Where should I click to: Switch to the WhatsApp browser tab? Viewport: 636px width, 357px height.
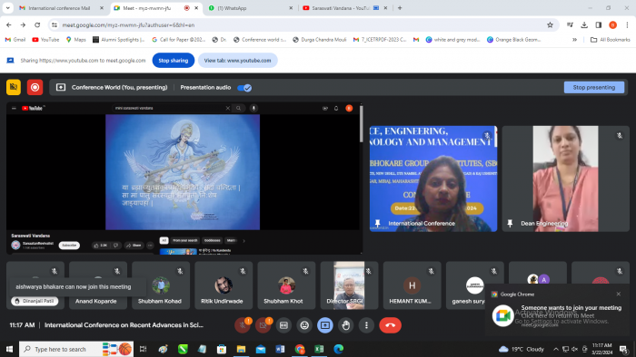pos(250,8)
